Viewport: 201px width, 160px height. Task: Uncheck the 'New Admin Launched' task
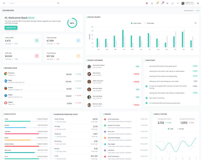[146, 98]
